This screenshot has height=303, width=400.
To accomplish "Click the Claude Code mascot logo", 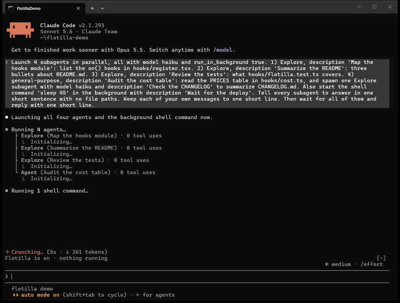I will point(20,30).
